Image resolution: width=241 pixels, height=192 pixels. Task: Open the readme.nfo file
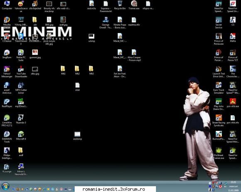[x=134, y=21]
